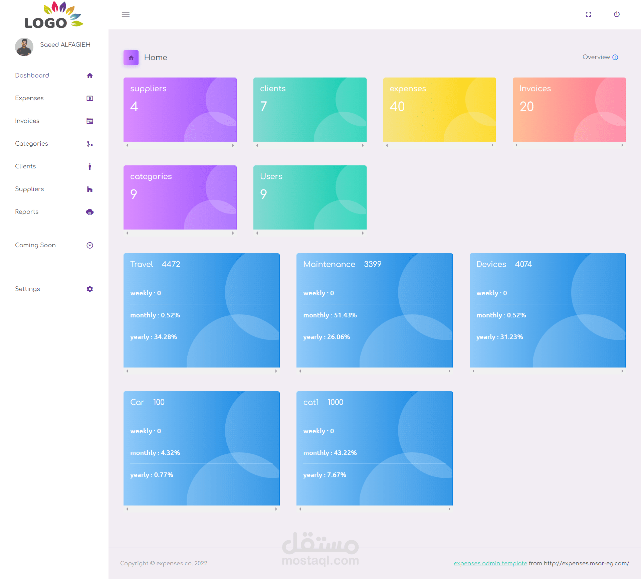The height and width of the screenshot is (579, 641).
Task: Click the Reports cloud print icon
Action: [x=89, y=212]
